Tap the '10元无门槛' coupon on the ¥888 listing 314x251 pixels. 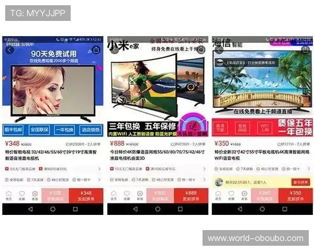tap(126, 169)
